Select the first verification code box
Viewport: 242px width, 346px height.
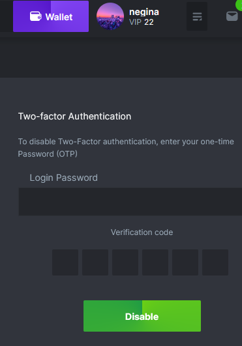(65, 262)
